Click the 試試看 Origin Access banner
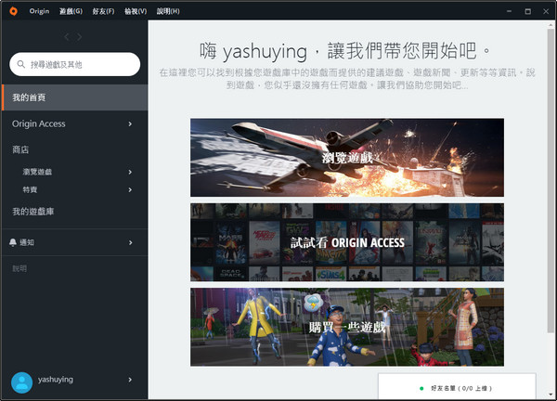The height and width of the screenshot is (401, 557). (x=346, y=242)
